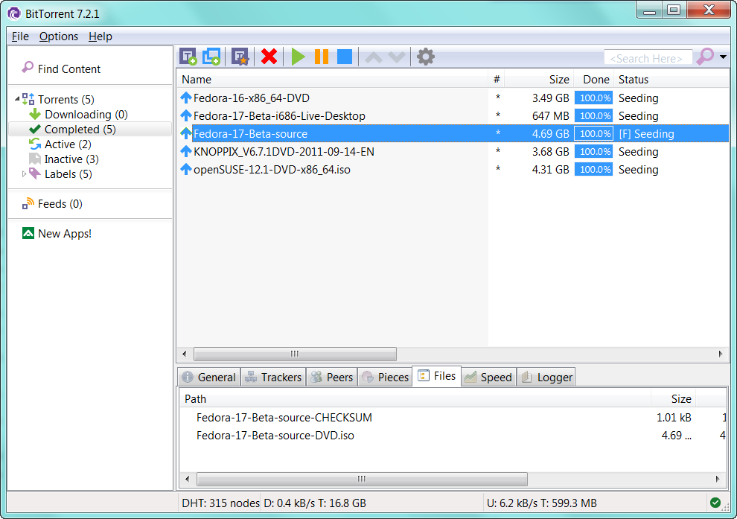This screenshot has height=519, width=737.
Task: Move torrent up the queue arrow
Action: (x=374, y=57)
